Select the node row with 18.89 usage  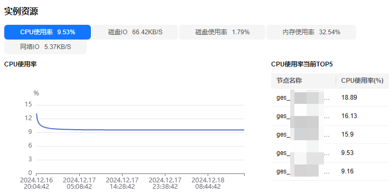[330, 98]
